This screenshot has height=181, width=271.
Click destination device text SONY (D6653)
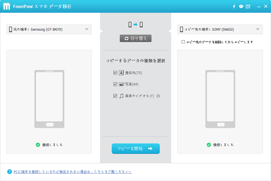pyautogui.click(x=223, y=29)
